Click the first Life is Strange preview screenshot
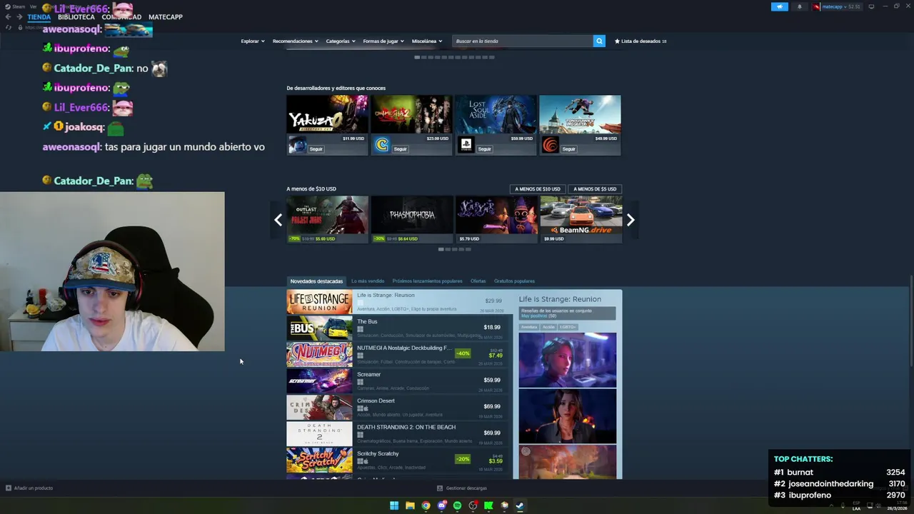The image size is (914, 514). 568,360
